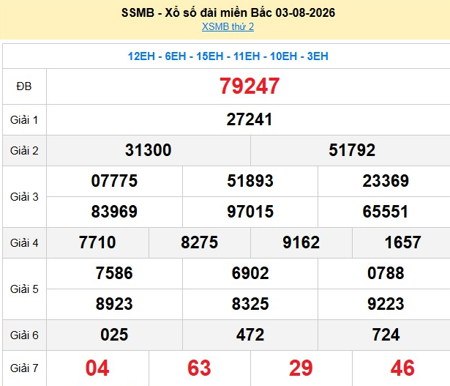450x386 pixels.
Task: Click the Giải 4 number 7710
Action: click(x=97, y=242)
